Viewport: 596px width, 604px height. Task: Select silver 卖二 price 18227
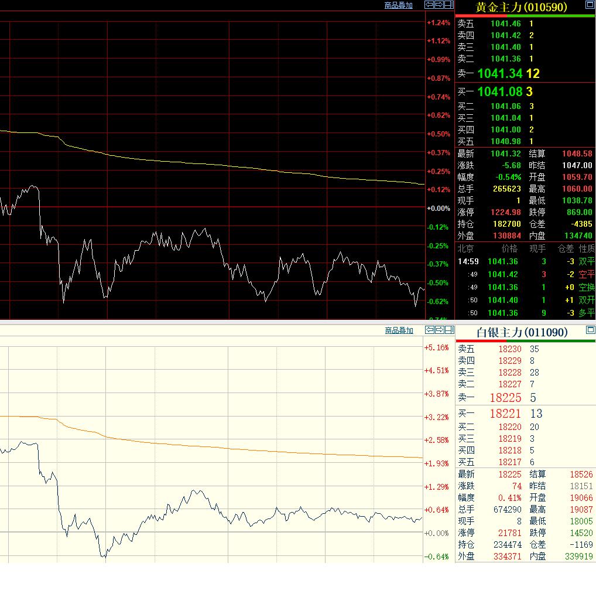[510, 384]
